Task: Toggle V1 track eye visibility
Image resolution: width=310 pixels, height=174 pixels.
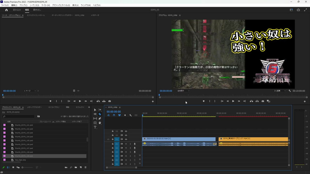Action: 126,139
